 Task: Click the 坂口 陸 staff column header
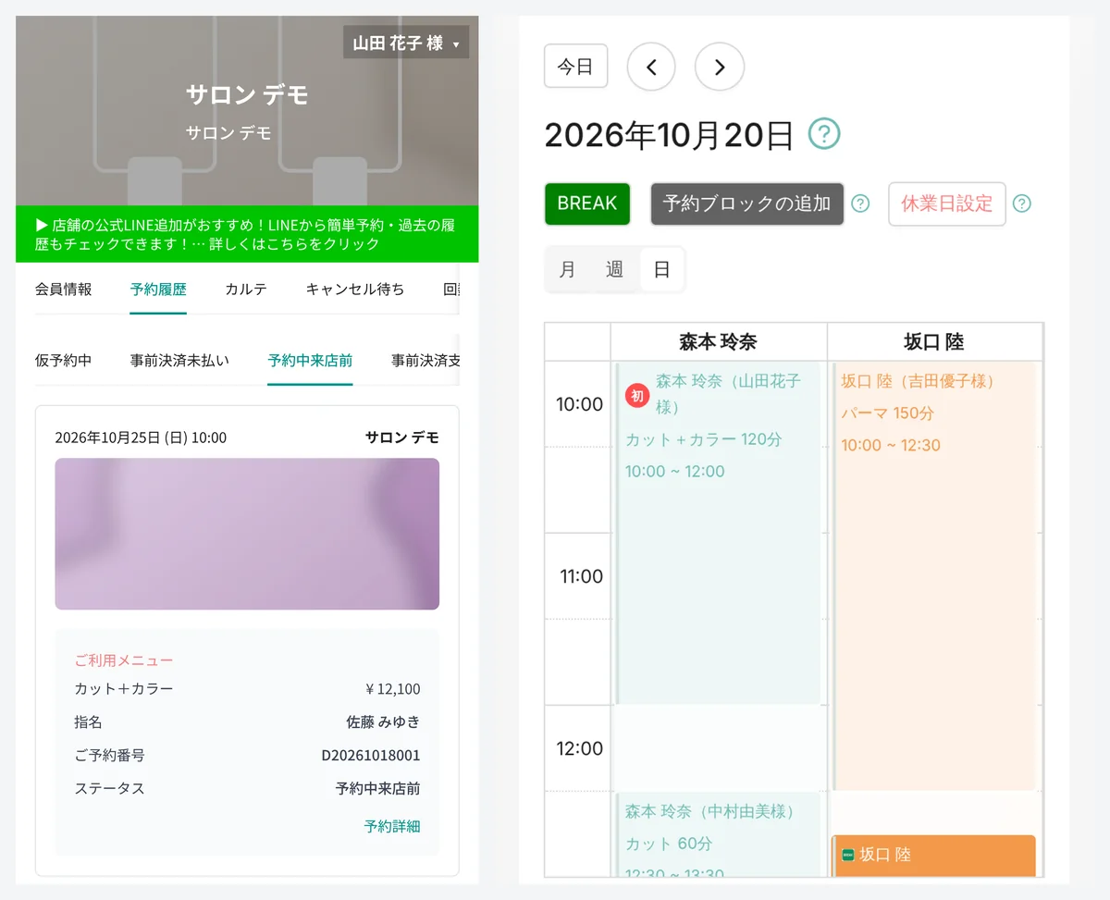(934, 342)
